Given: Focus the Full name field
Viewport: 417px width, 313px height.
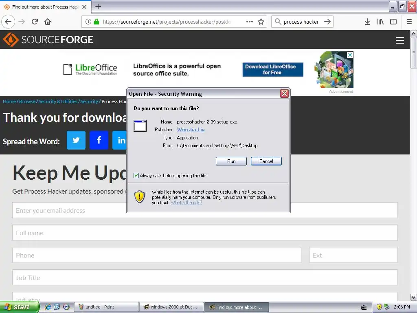Looking at the screenshot, I should (x=205, y=233).
